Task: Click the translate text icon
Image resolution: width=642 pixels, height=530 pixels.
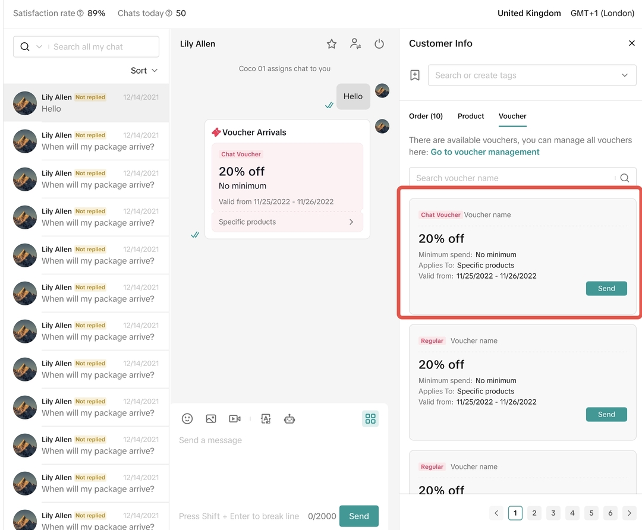Action: [x=266, y=419]
